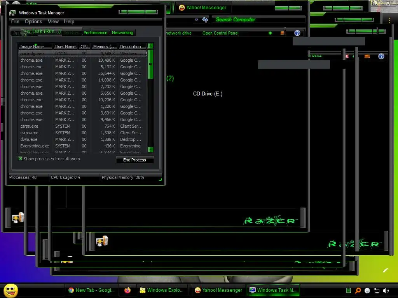Select chrome.exe row using 14,008 K
The image size is (398, 298).
[x=82, y=80]
